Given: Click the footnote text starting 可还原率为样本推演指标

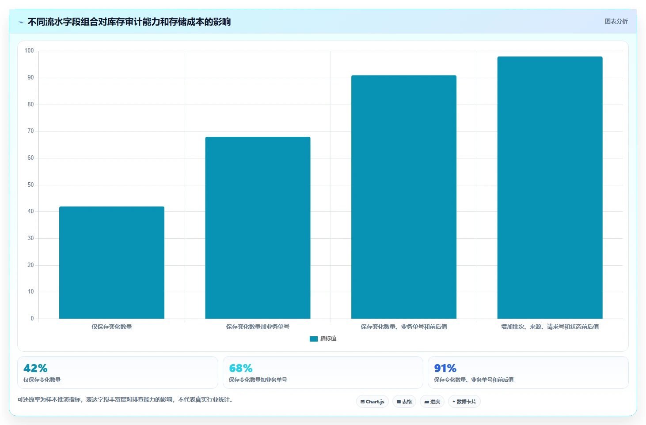Looking at the screenshot, I should click(125, 400).
